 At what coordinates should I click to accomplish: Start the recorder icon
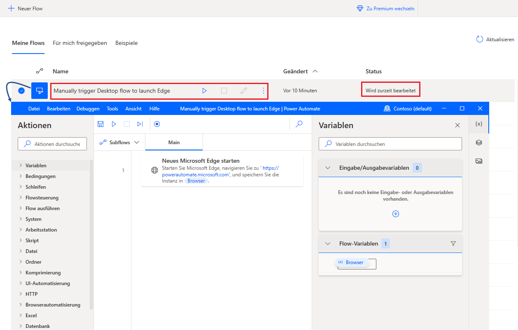tap(157, 124)
